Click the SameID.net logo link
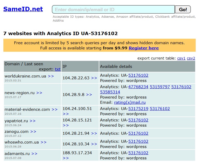 (23, 9)
